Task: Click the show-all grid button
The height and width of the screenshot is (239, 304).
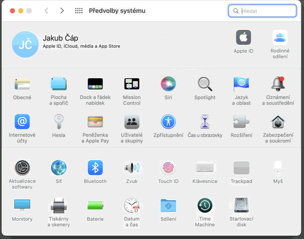Action: [x=78, y=11]
